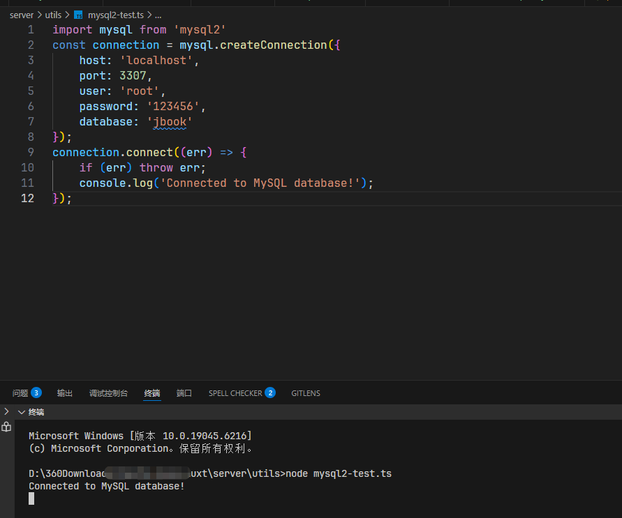
Task: Click the 'root' user string
Action: [x=140, y=91]
